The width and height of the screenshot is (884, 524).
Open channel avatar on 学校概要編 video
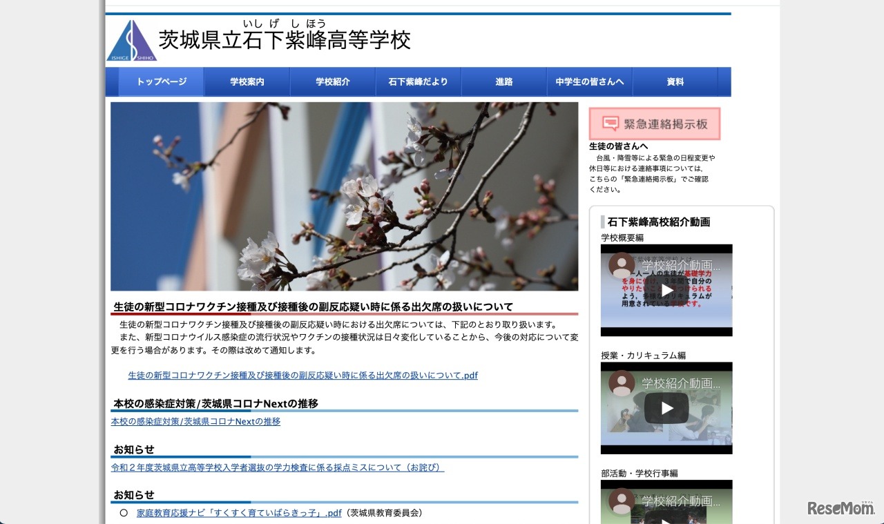point(622,265)
